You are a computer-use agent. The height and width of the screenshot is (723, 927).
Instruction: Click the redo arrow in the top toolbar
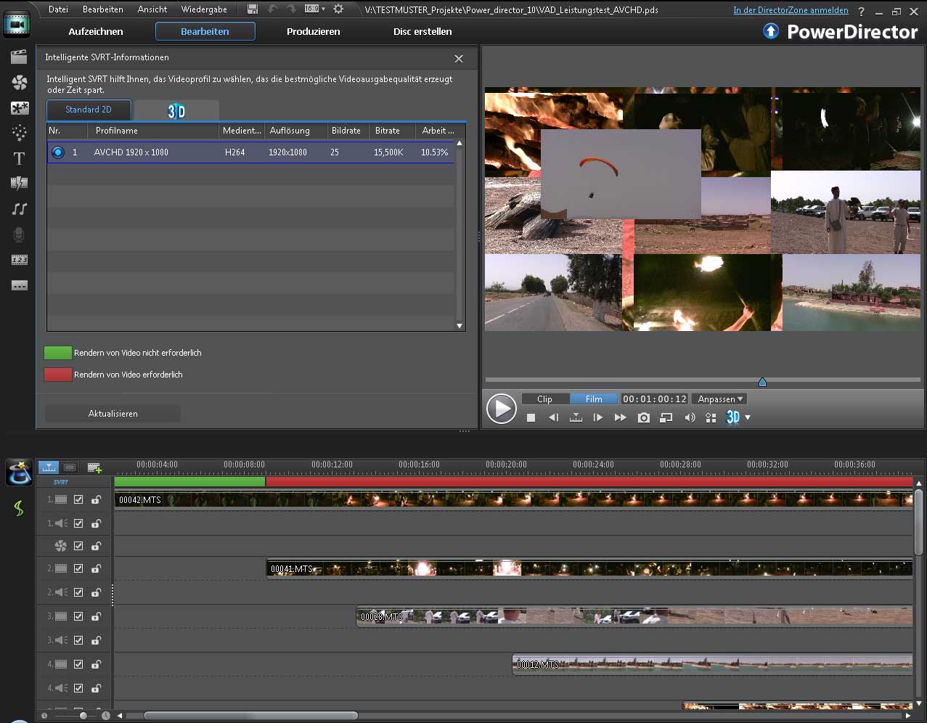292,9
